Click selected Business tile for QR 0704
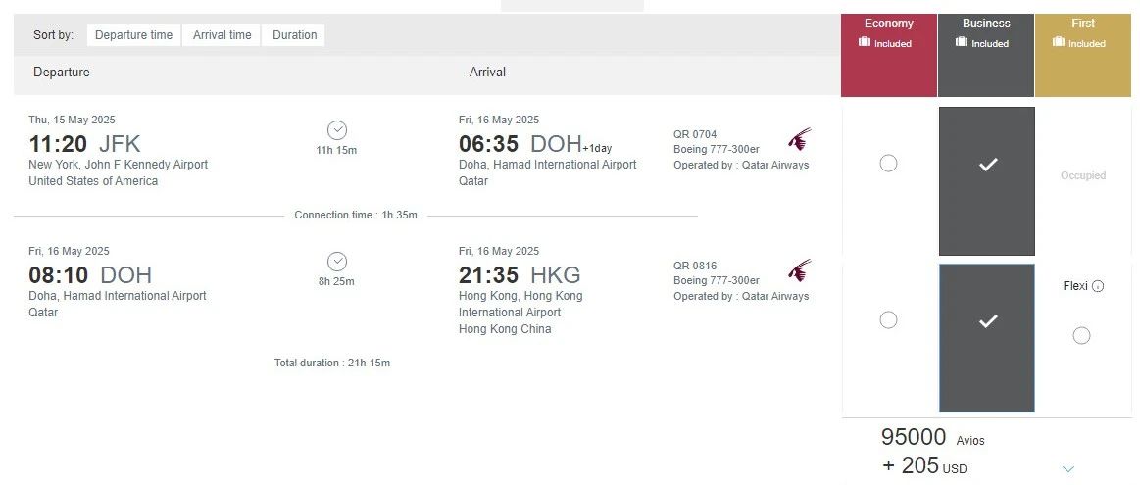Viewport: 1140px width, 485px height. pyautogui.click(x=987, y=181)
